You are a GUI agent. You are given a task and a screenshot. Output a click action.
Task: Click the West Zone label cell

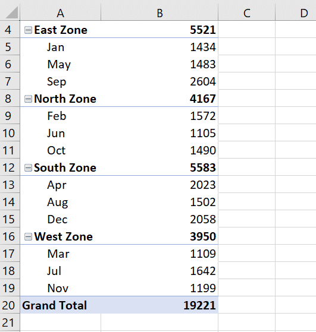click(61, 236)
